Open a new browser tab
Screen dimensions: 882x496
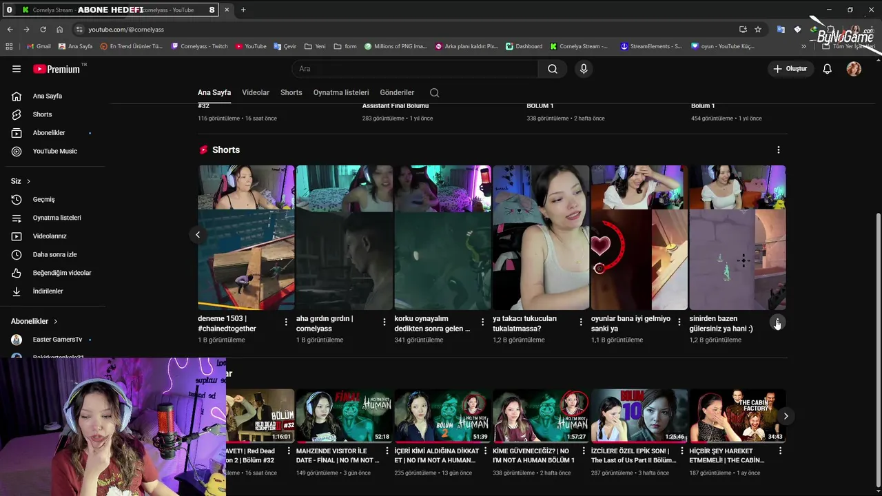click(x=243, y=10)
